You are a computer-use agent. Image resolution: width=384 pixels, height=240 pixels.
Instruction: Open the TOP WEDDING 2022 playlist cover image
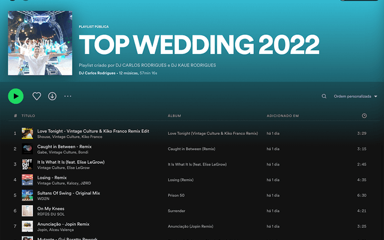pos(40,43)
